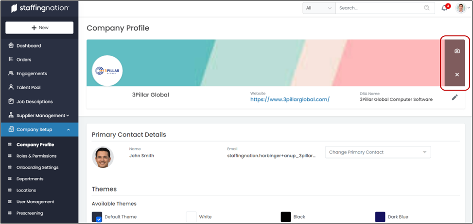Open Prescreening submenu item

click(x=30, y=213)
